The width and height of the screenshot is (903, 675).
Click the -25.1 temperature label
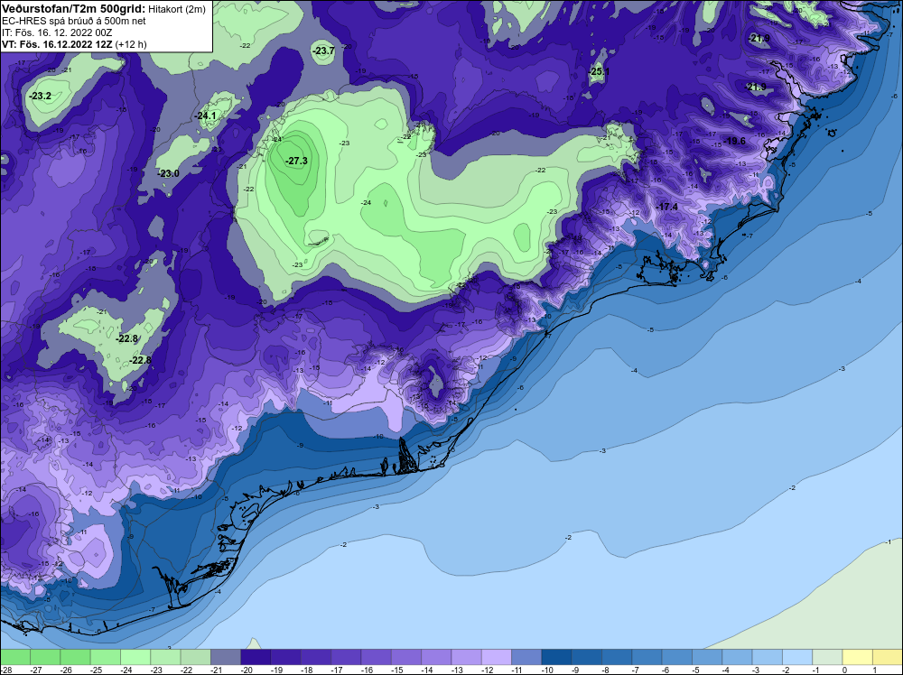(599, 72)
